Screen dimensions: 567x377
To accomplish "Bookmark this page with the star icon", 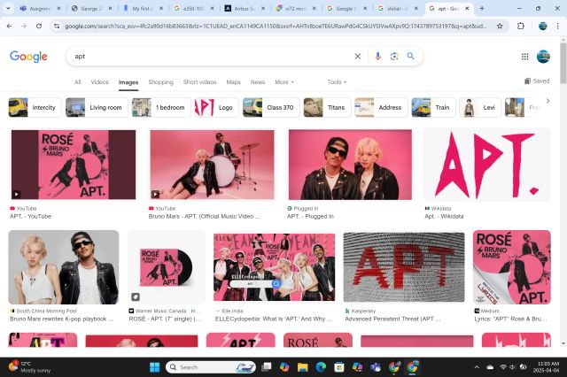I will [500, 26].
